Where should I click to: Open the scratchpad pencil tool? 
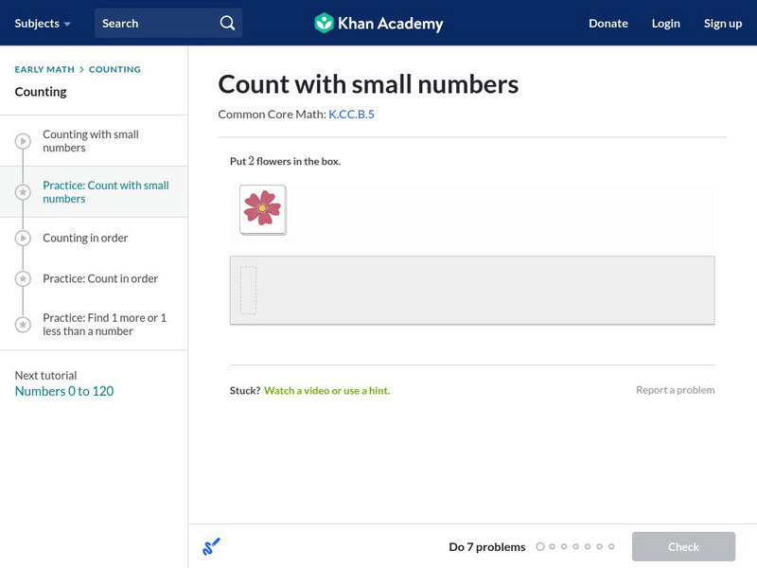(211, 546)
